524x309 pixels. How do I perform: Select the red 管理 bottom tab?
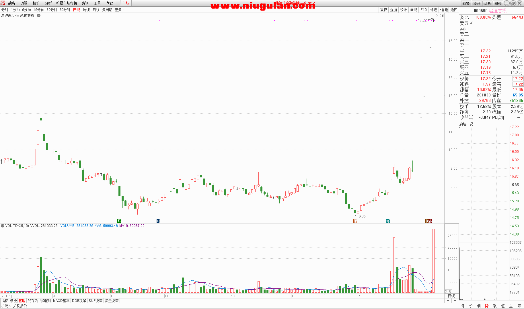tap(22, 301)
